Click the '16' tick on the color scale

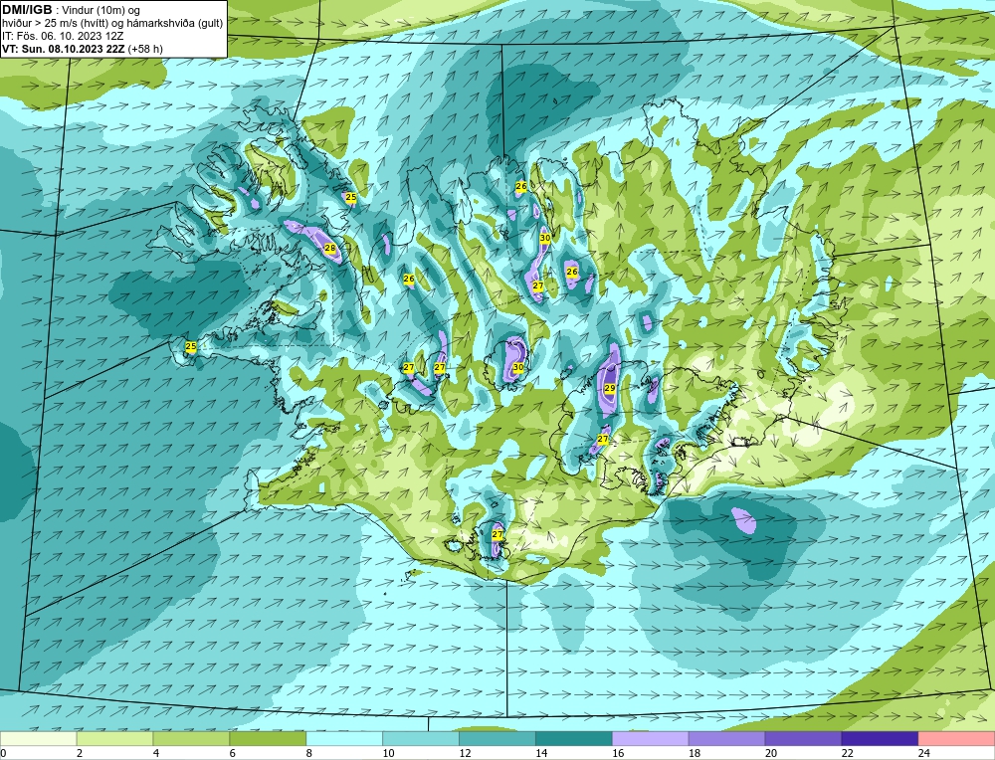tap(618, 753)
